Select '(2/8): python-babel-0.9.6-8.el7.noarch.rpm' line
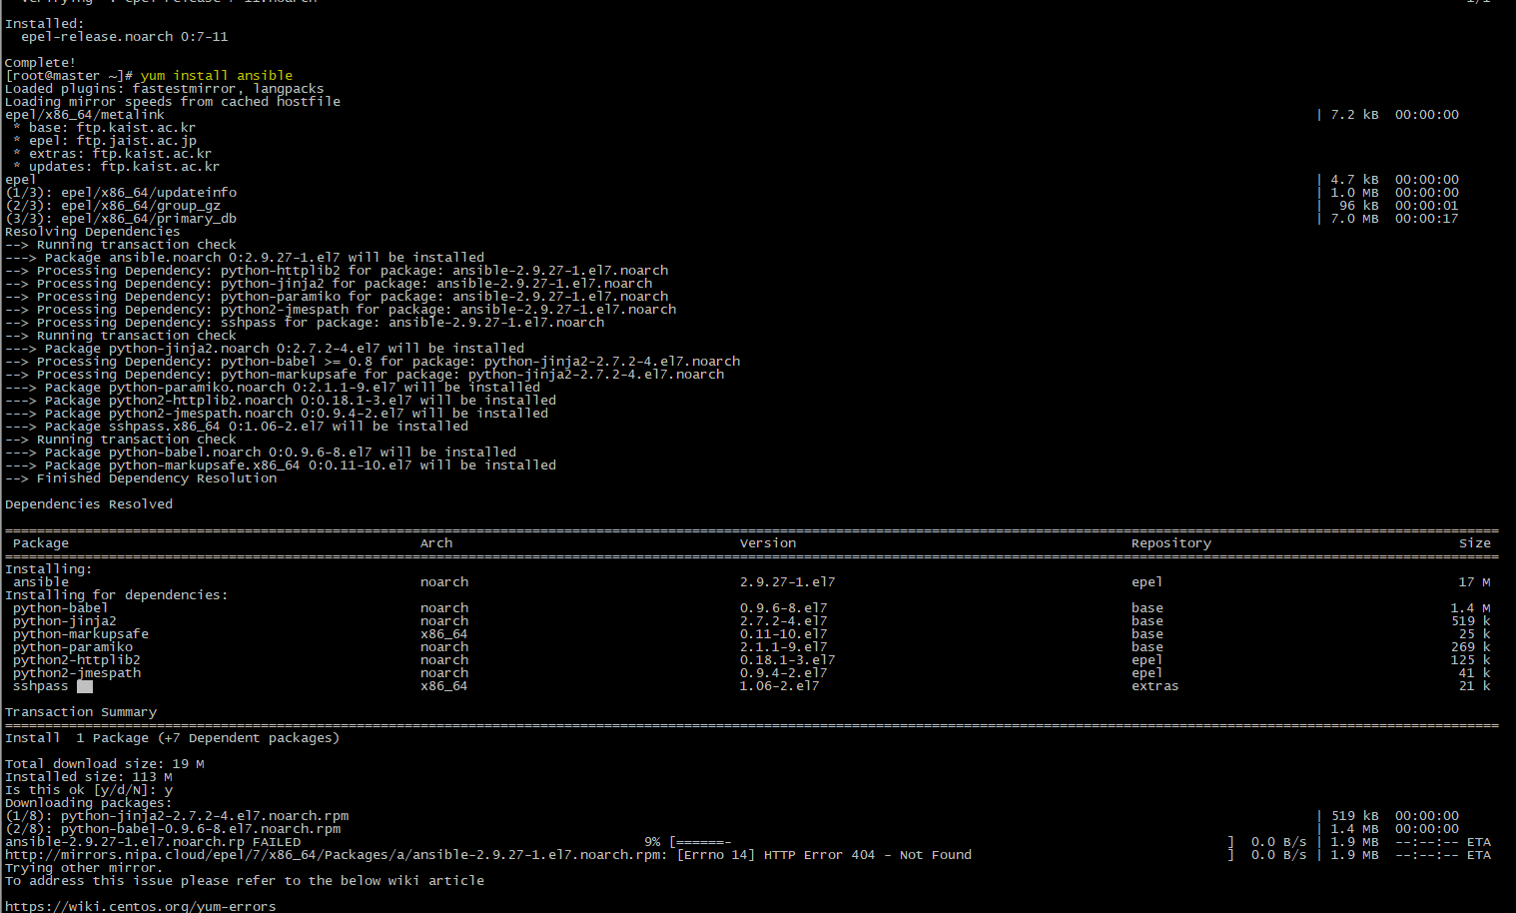 coord(173,829)
